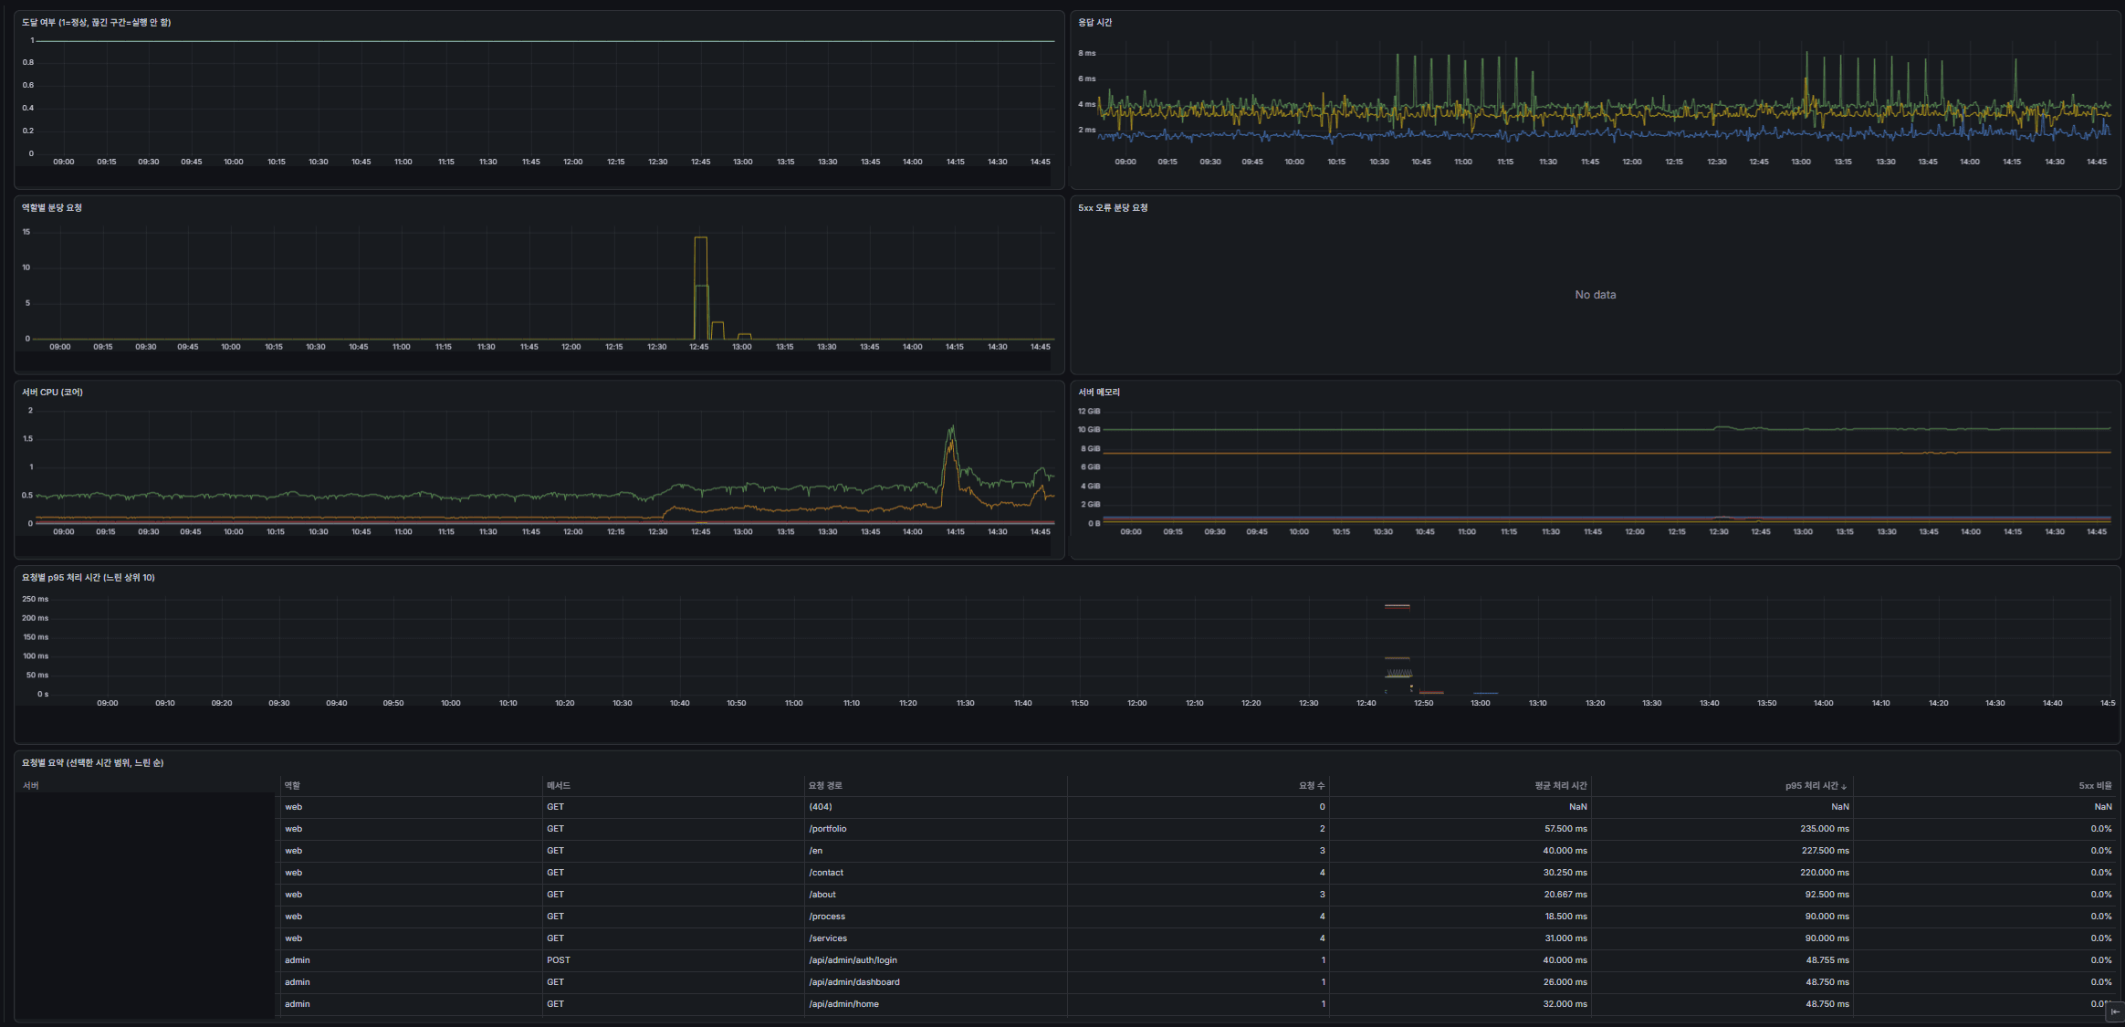This screenshot has height=1027, width=2125.
Task: Open the 5xx 오류 분당 요청 panel title
Action: (x=1113, y=207)
